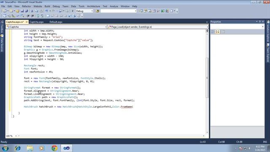Screen dimensions: 270x152
Task: Open Google Chrome from taskbar
Action: [54, 148]
